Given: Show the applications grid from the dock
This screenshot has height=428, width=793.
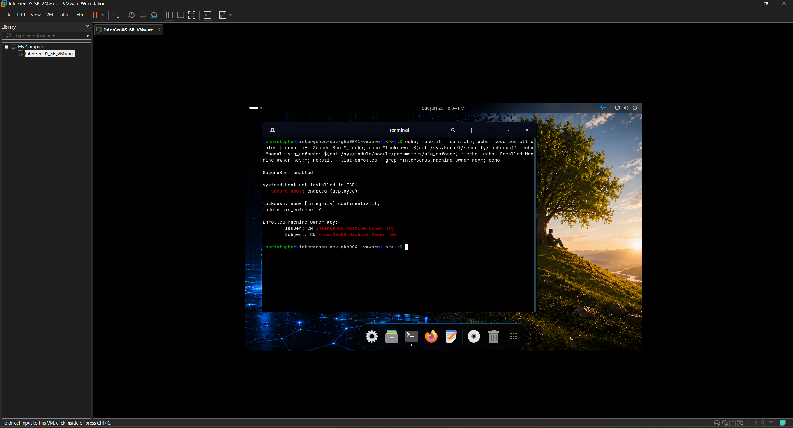Looking at the screenshot, I should (514, 336).
